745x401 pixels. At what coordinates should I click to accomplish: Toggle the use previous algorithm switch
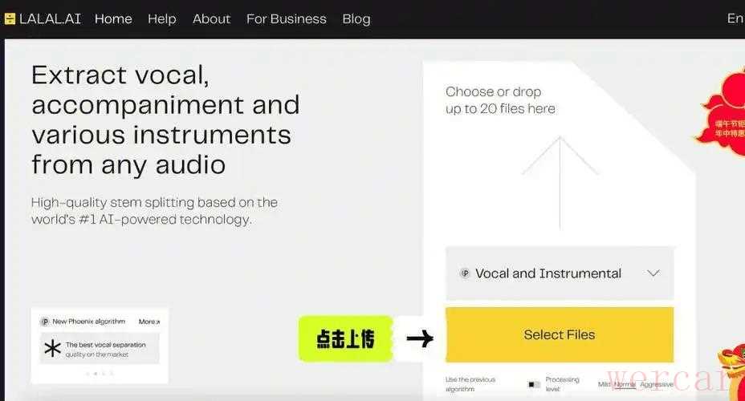click(x=534, y=384)
